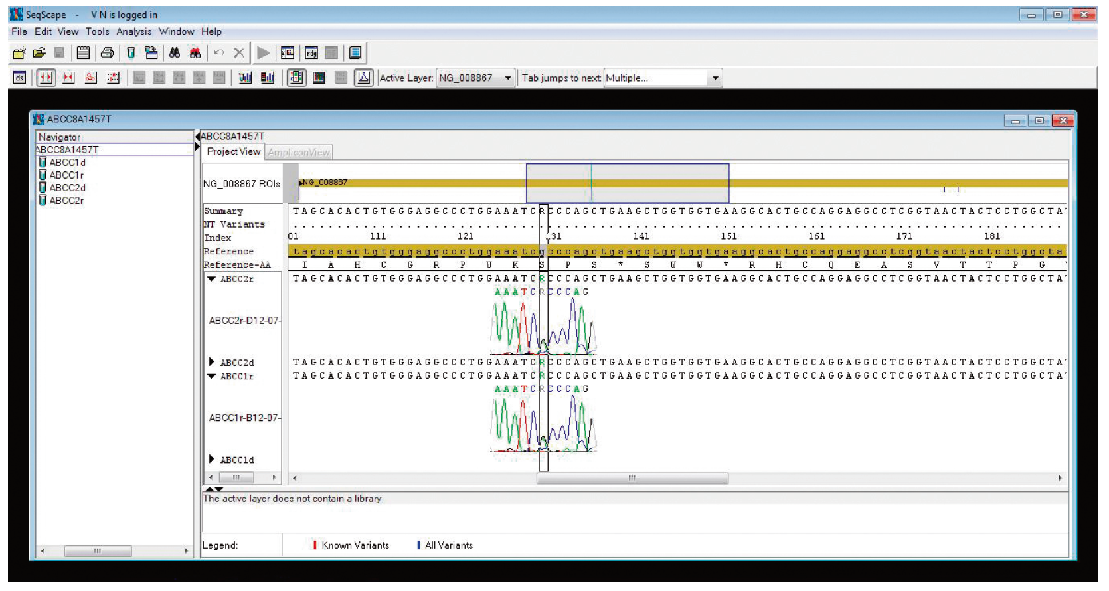Viewport: 1109px width, 591px height.
Task: Collapse the ABCC1r specimen row
Action: (x=212, y=376)
